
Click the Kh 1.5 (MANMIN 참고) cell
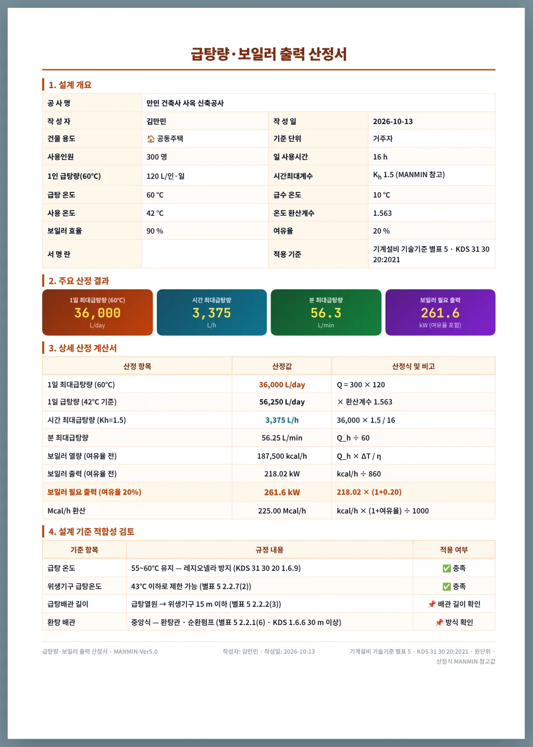431,176
